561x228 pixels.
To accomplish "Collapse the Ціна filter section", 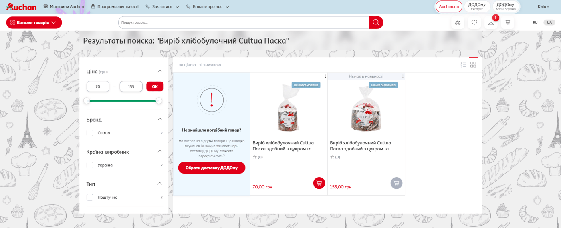I will (160, 72).
